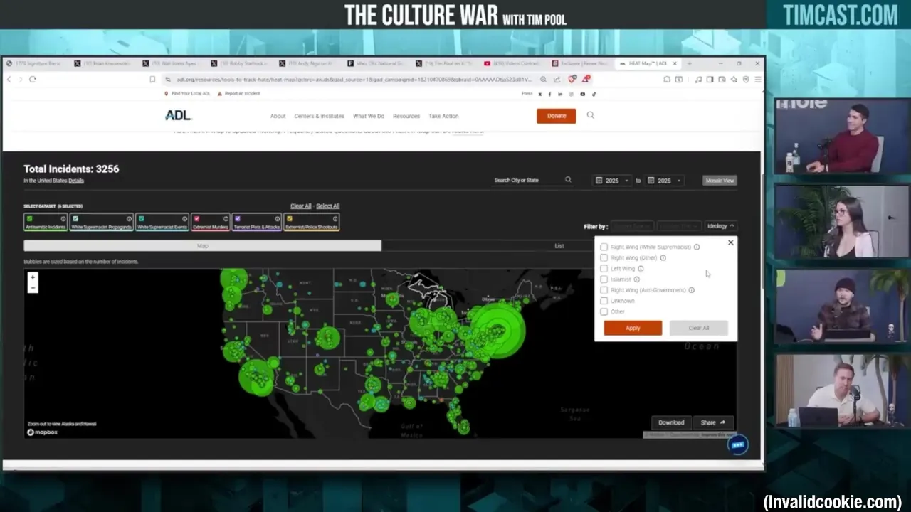Screen dimensions: 911x512
Task: Click the browser zoom magnifier icon in address bar
Action: click(x=543, y=80)
